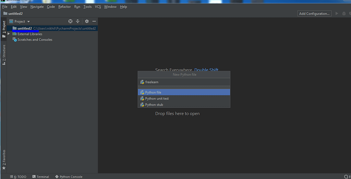Open the Terminal tool window
Viewport: 351px width, 179px height.
40,177
